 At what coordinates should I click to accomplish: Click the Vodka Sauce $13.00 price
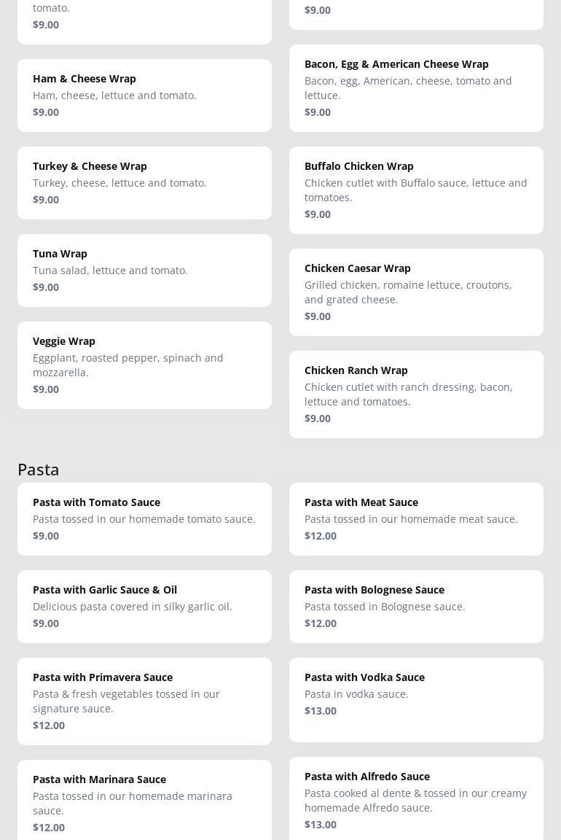tap(321, 711)
